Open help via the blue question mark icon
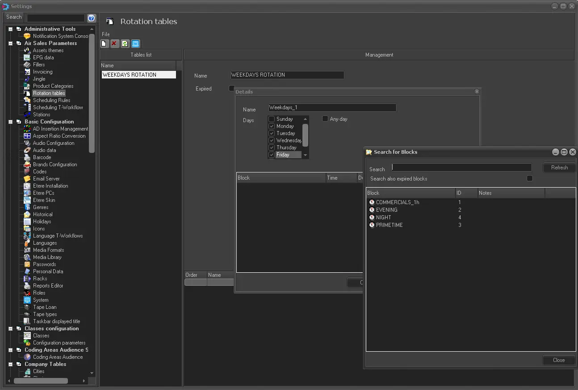 click(92, 18)
